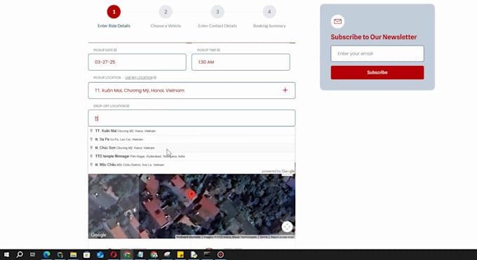Click the plus icon in pickup location field
The height and width of the screenshot is (260, 477).
(285, 90)
